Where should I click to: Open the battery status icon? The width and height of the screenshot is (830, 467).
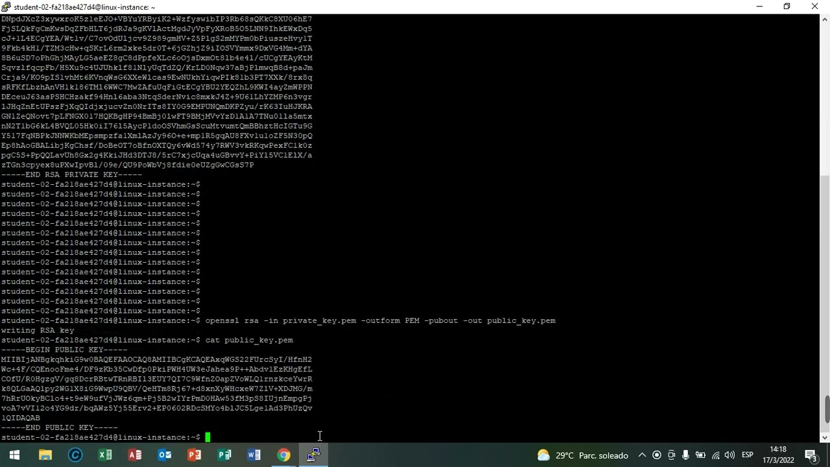click(x=700, y=455)
